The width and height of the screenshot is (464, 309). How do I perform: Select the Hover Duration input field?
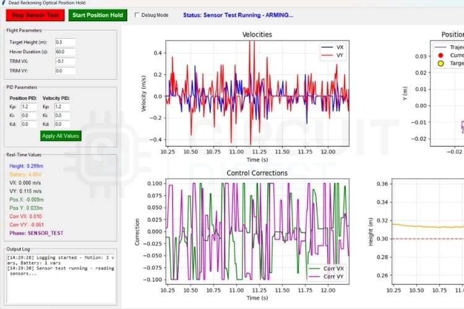[x=64, y=52]
